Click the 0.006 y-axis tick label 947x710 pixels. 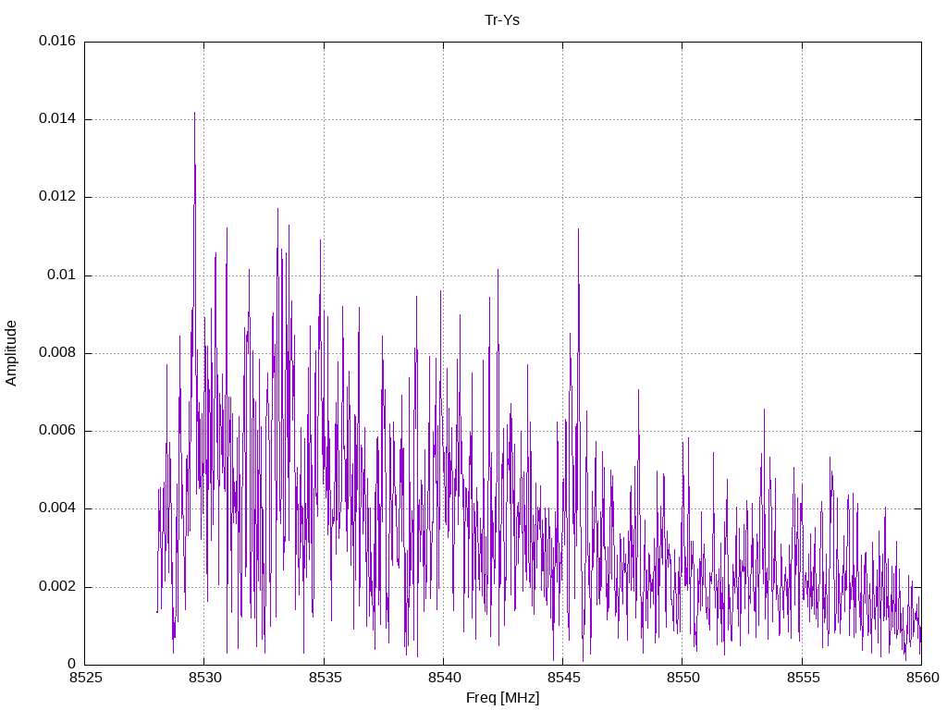57,431
